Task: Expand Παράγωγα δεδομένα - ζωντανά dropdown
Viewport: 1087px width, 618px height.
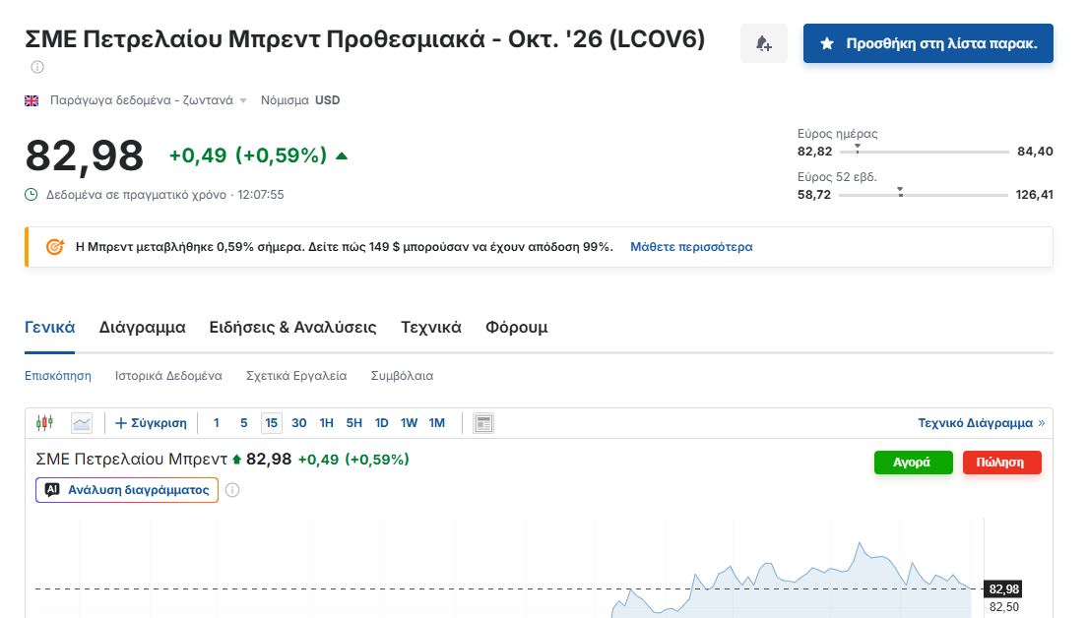Action: click(x=148, y=100)
